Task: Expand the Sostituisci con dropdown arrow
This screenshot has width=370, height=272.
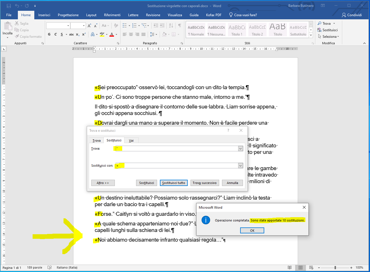Action: click(x=240, y=166)
